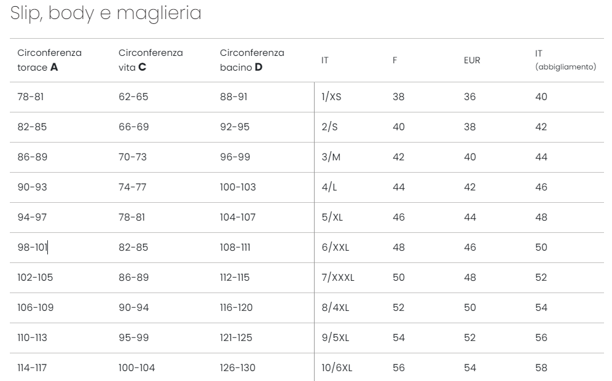Click the 6/XXL size cell
Screen dimensions: 612x381
click(335, 248)
